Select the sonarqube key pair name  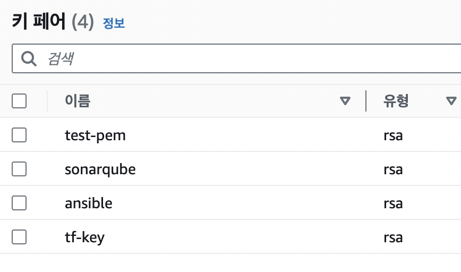[100, 169]
